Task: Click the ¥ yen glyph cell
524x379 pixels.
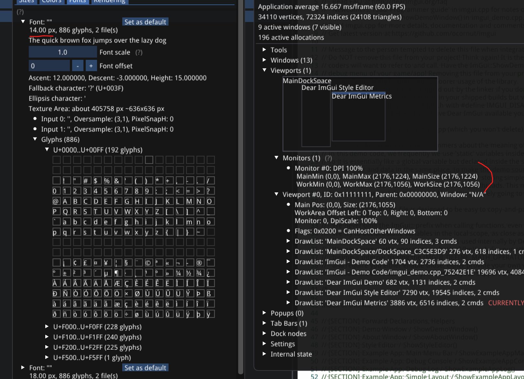Action: [x=108, y=263]
